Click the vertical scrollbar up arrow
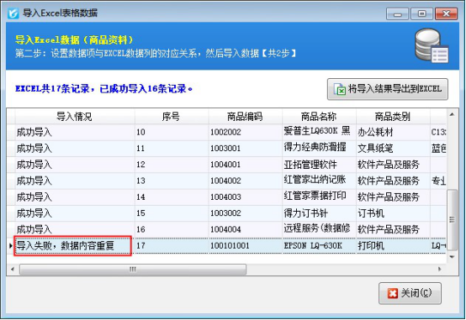This screenshot has width=466, height=320. (x=452, y=114)
